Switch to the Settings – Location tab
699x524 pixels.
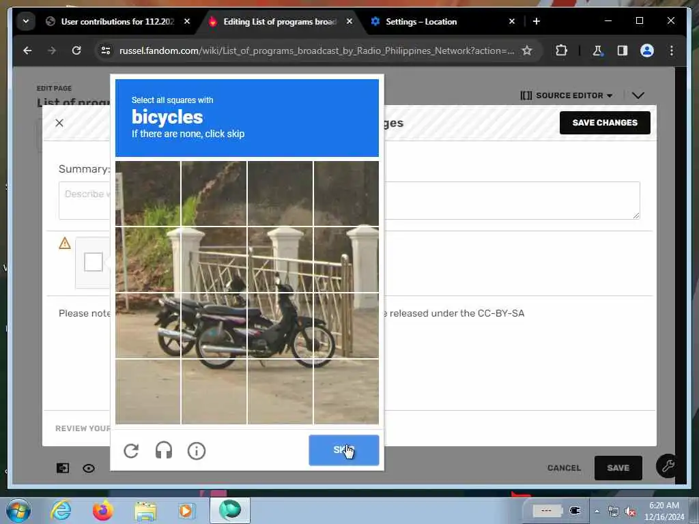(421, 21)
